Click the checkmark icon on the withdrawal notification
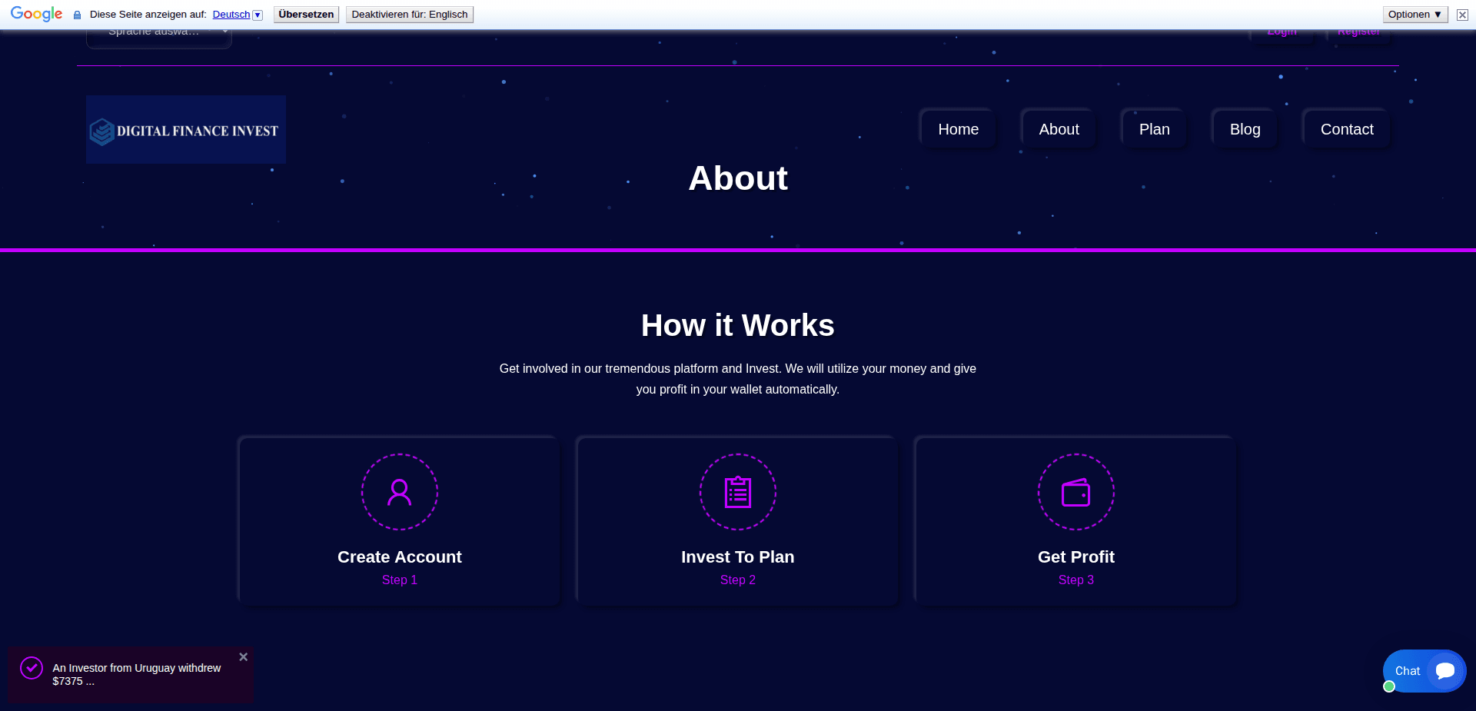This screenshot has width=1476, height=711. tap(31, 667)
